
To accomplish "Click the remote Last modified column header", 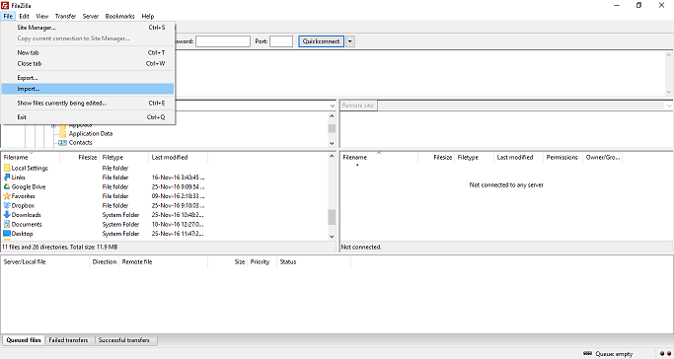I will [518, 158].
